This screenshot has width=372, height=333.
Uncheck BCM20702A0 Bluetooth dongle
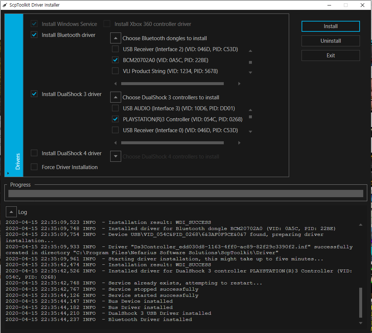coord(115,60)
